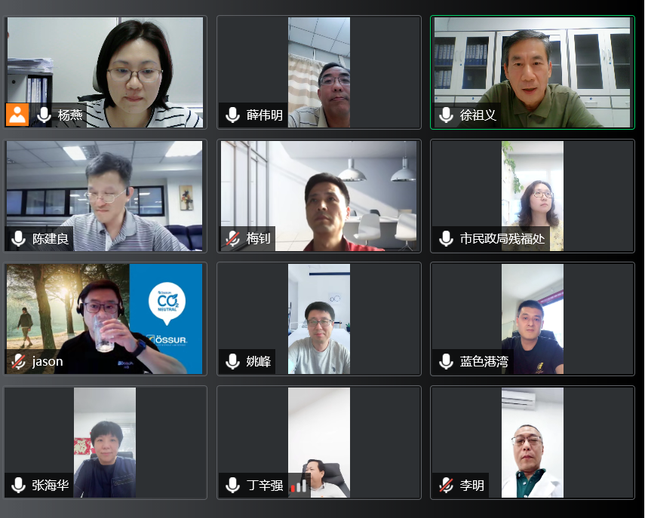Click the microphone icon for 蓝色港湾
The width and height of the screenshot is (645, 518).
[x=447, y=361]
